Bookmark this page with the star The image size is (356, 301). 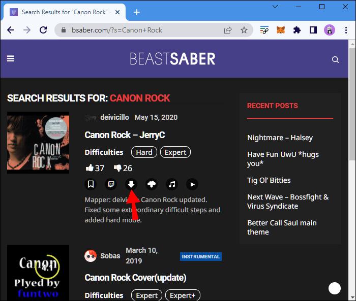tap(244, 30)
